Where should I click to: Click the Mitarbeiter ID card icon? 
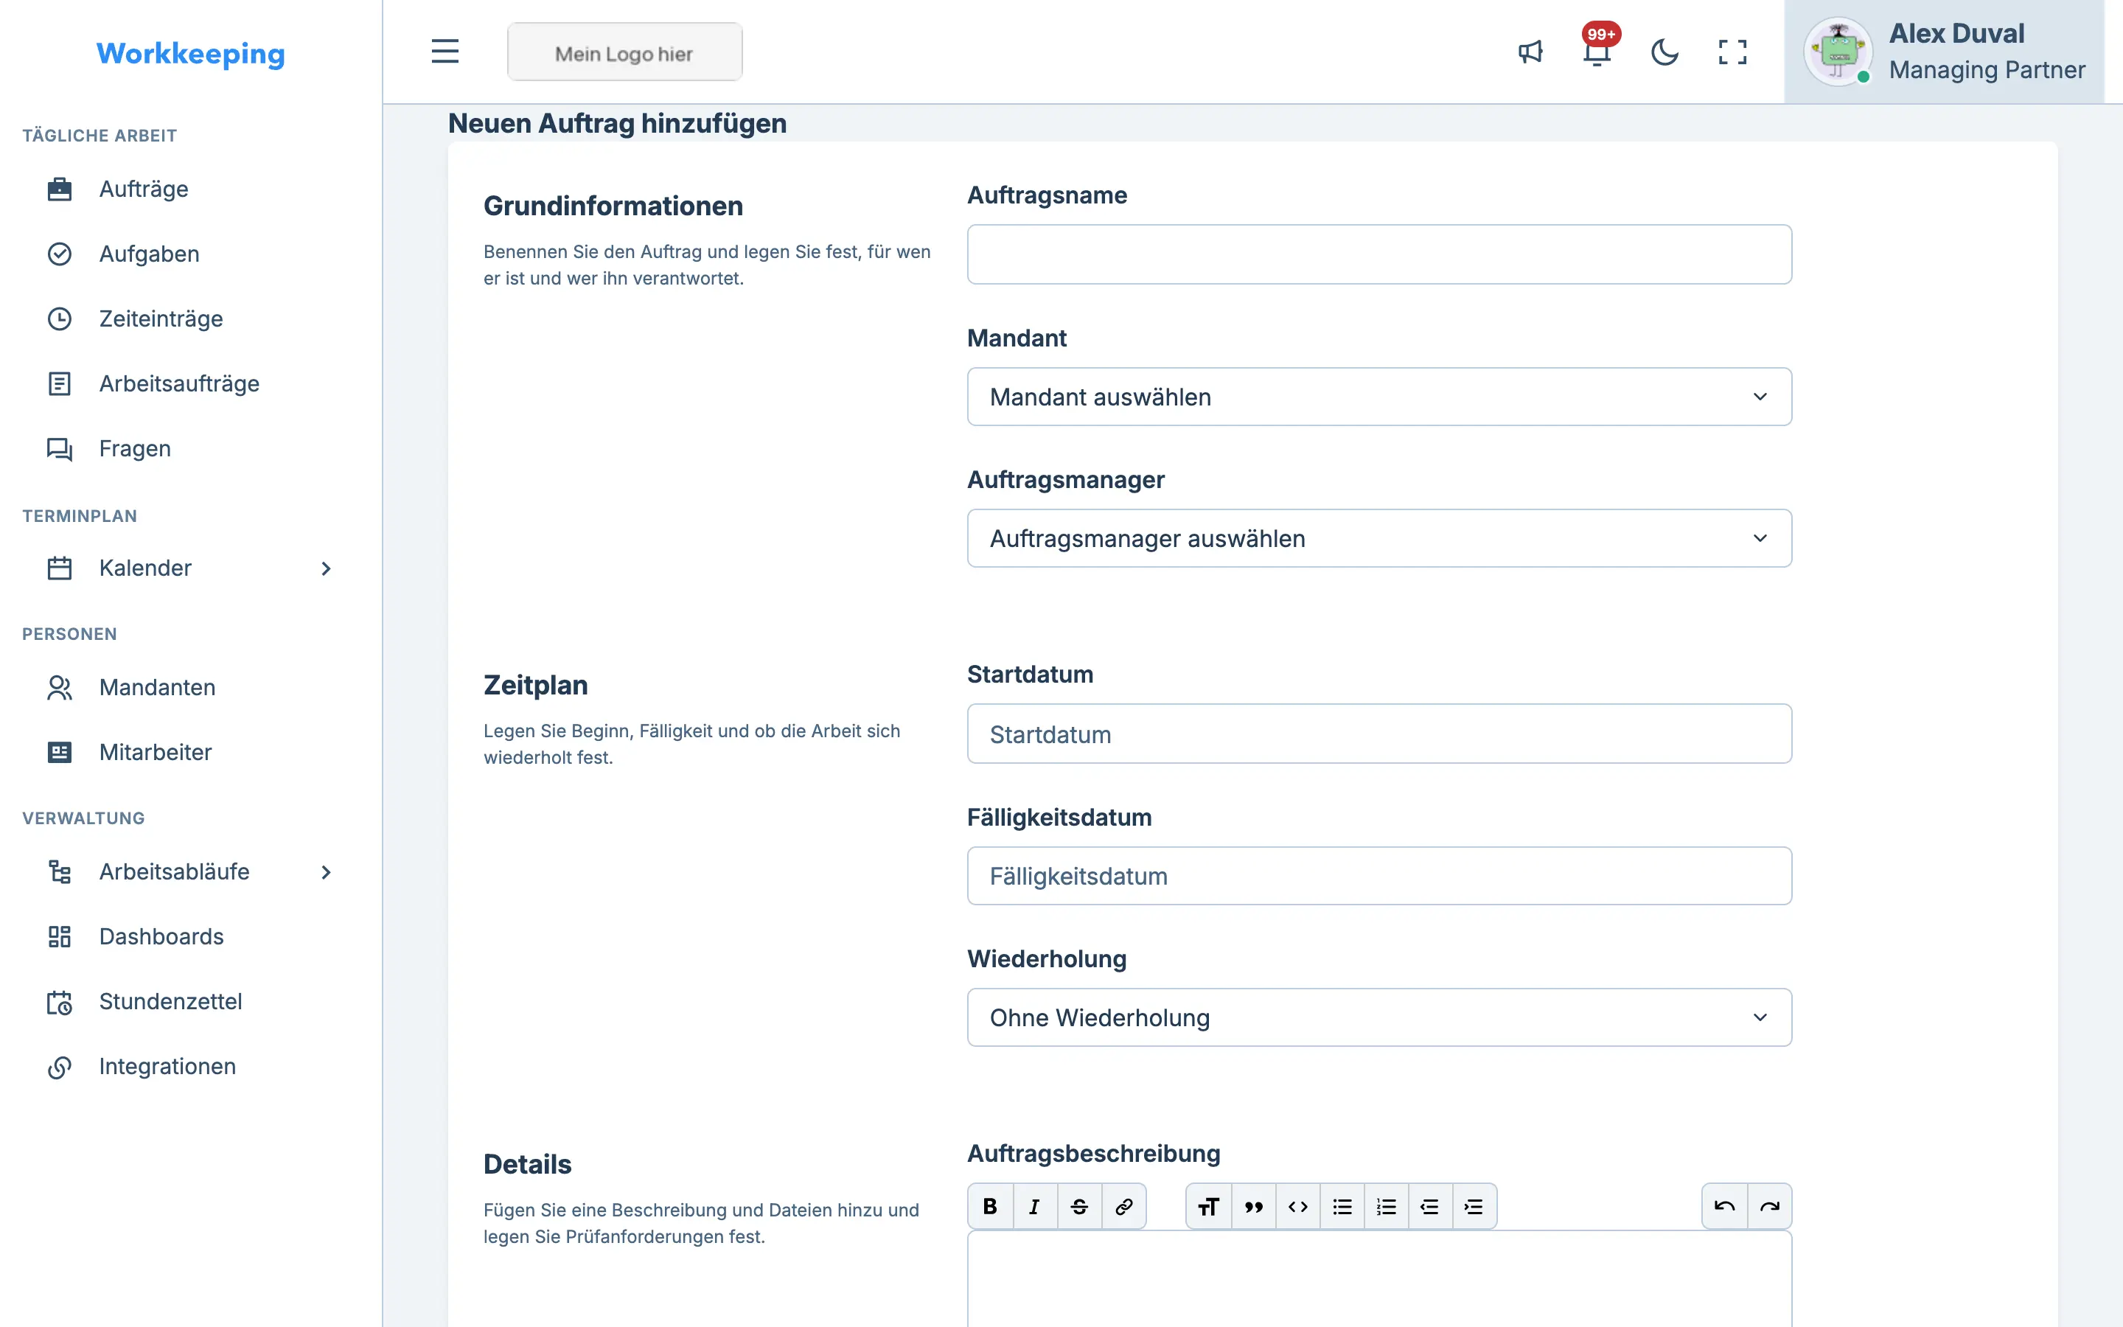[x=60, y=752]
